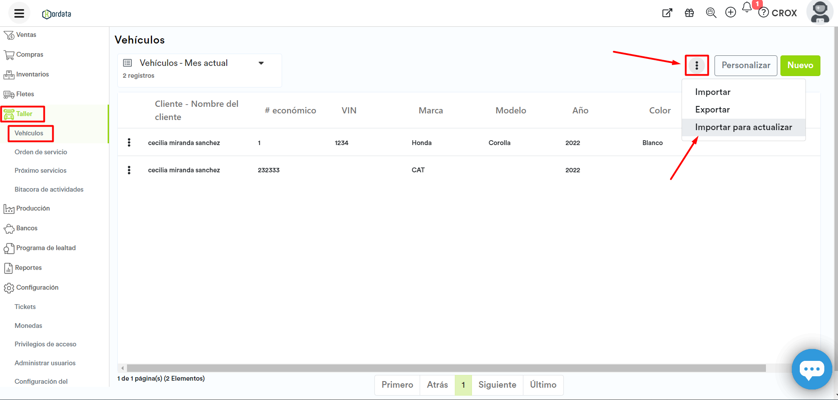The width and height of the screenshot is (838, 400).
Task: Open the blue chat support bubble
Action: point(811,369)
